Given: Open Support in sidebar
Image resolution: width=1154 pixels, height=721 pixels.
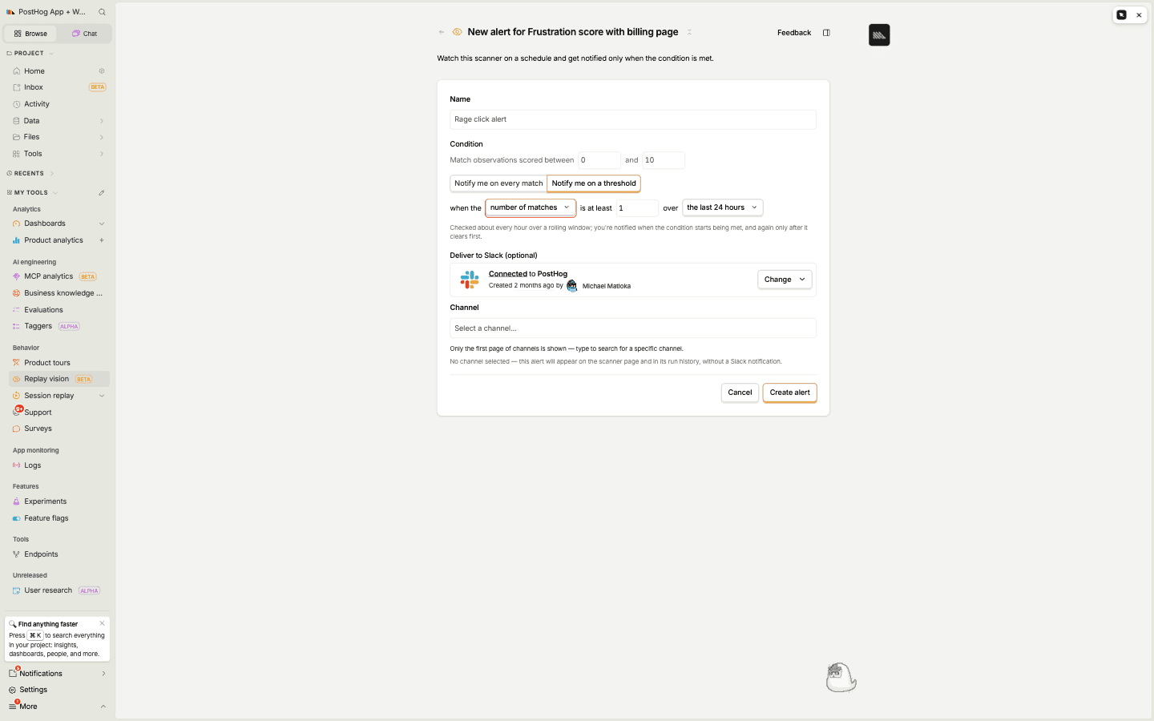Looking at the screenshot, I should point(59,413).
